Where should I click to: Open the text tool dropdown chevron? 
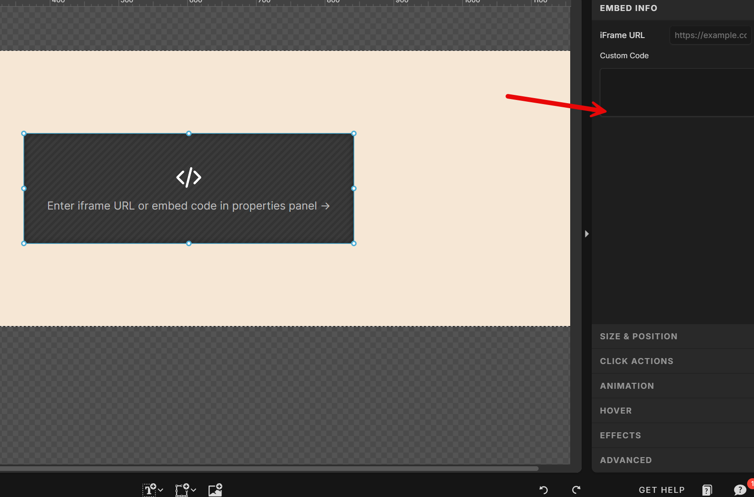tap(160, 490)
